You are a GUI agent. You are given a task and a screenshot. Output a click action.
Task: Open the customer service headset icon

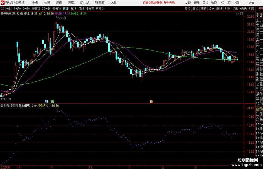click(x=223, y=3)
